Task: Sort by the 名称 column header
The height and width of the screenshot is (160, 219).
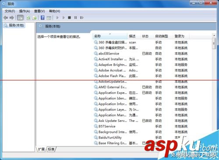Action: click(x=110, y=36)
